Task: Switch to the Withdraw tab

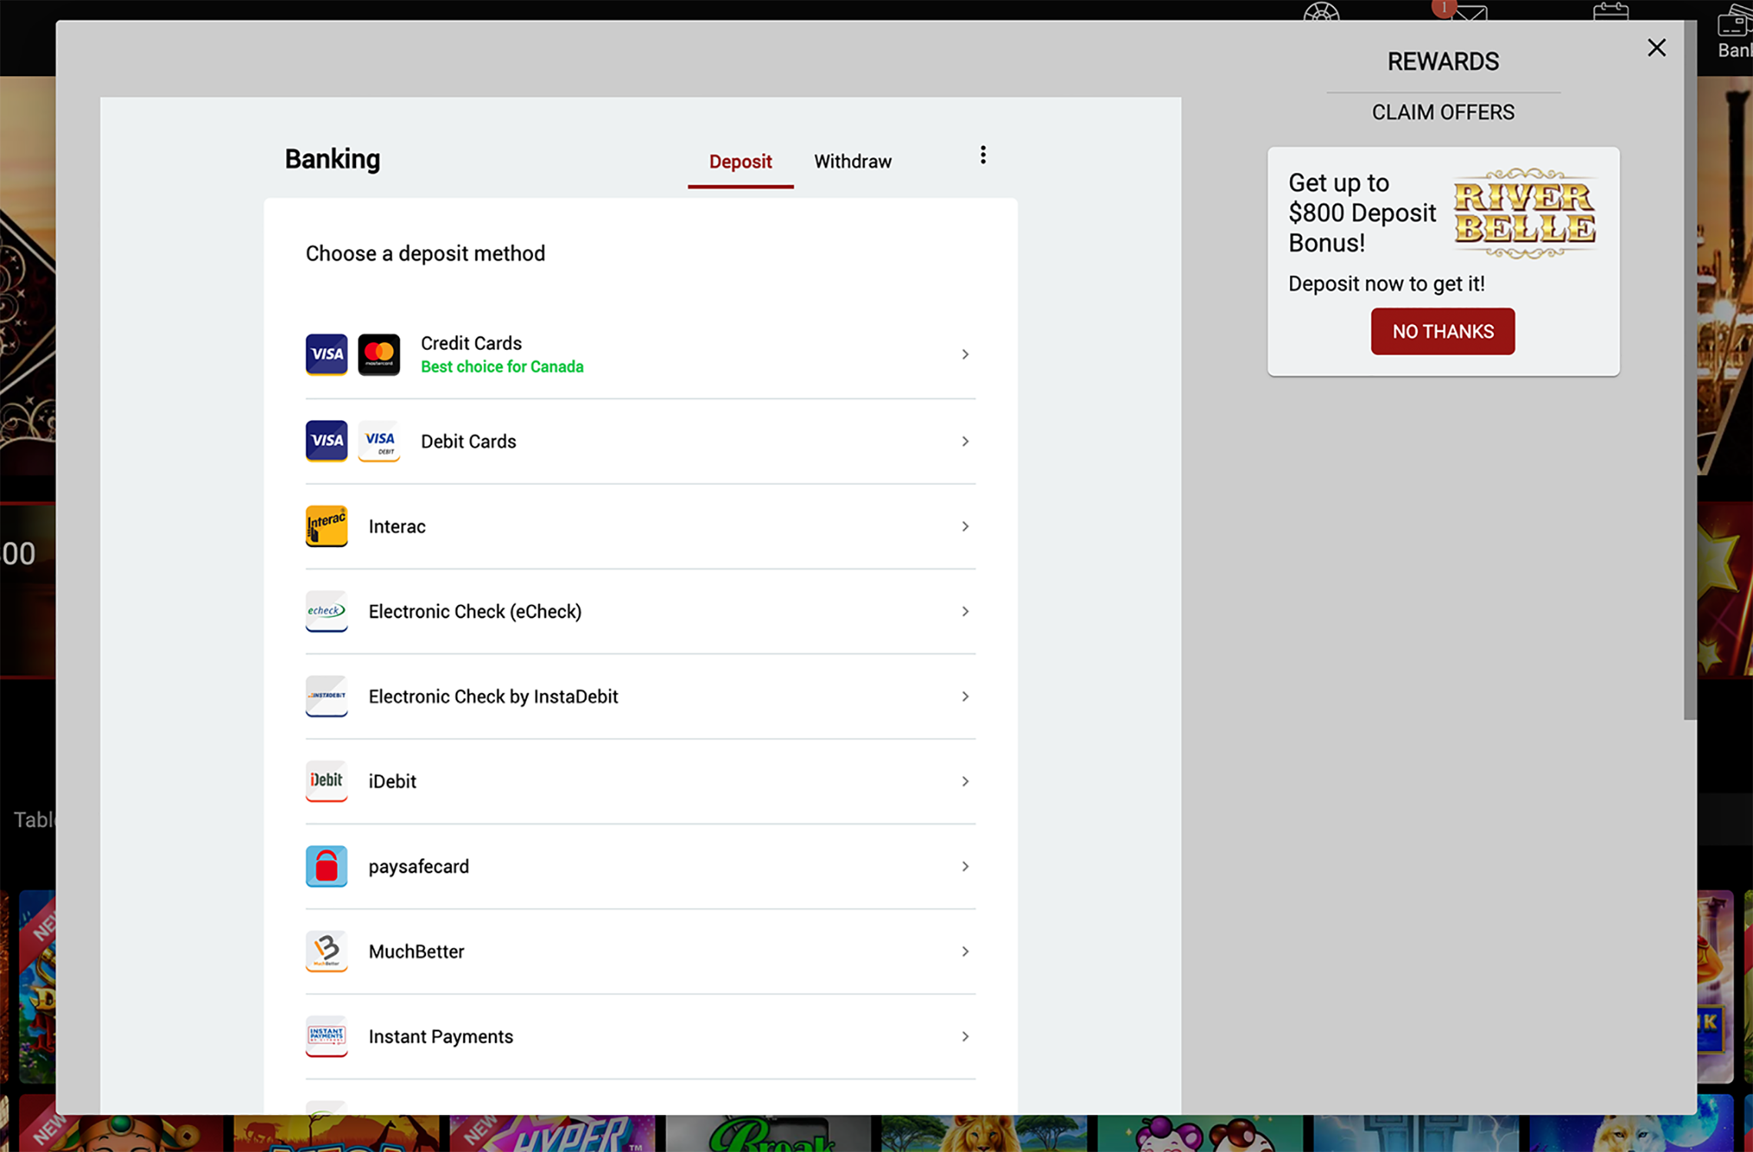Action: coord(853,161)
